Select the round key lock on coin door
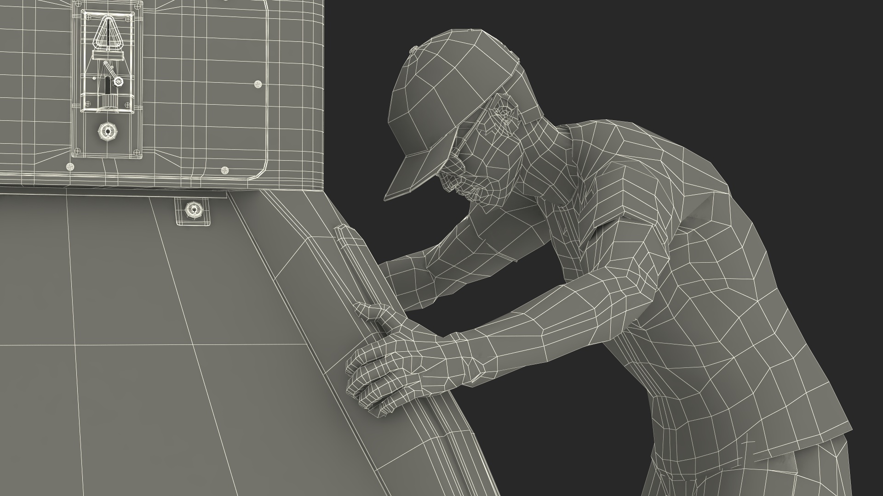This screenshot has width=883, height=496. coord(107,132)
